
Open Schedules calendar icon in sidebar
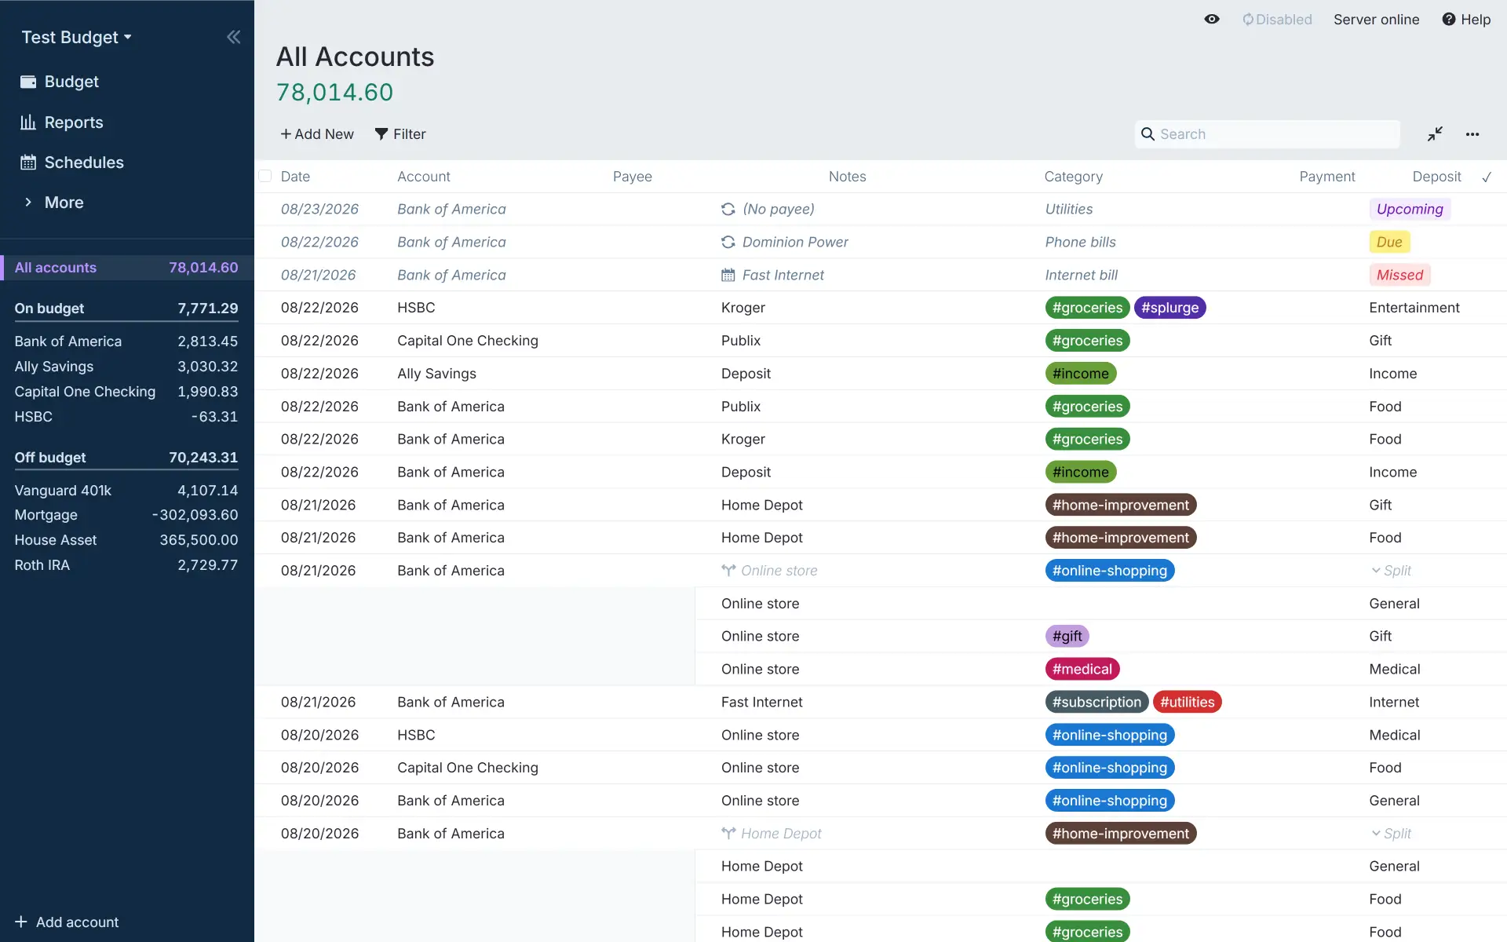pyautogui.click(x=28, y=162)
